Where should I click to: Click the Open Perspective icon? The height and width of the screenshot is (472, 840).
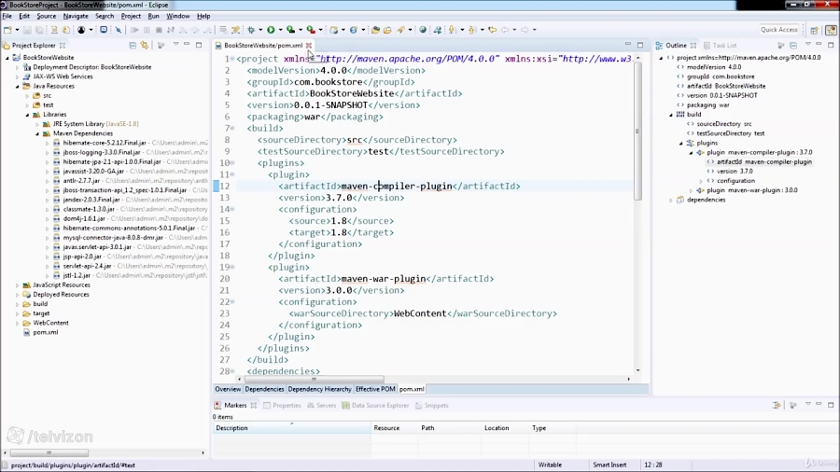pyautogui.click(x=814, y=30)
